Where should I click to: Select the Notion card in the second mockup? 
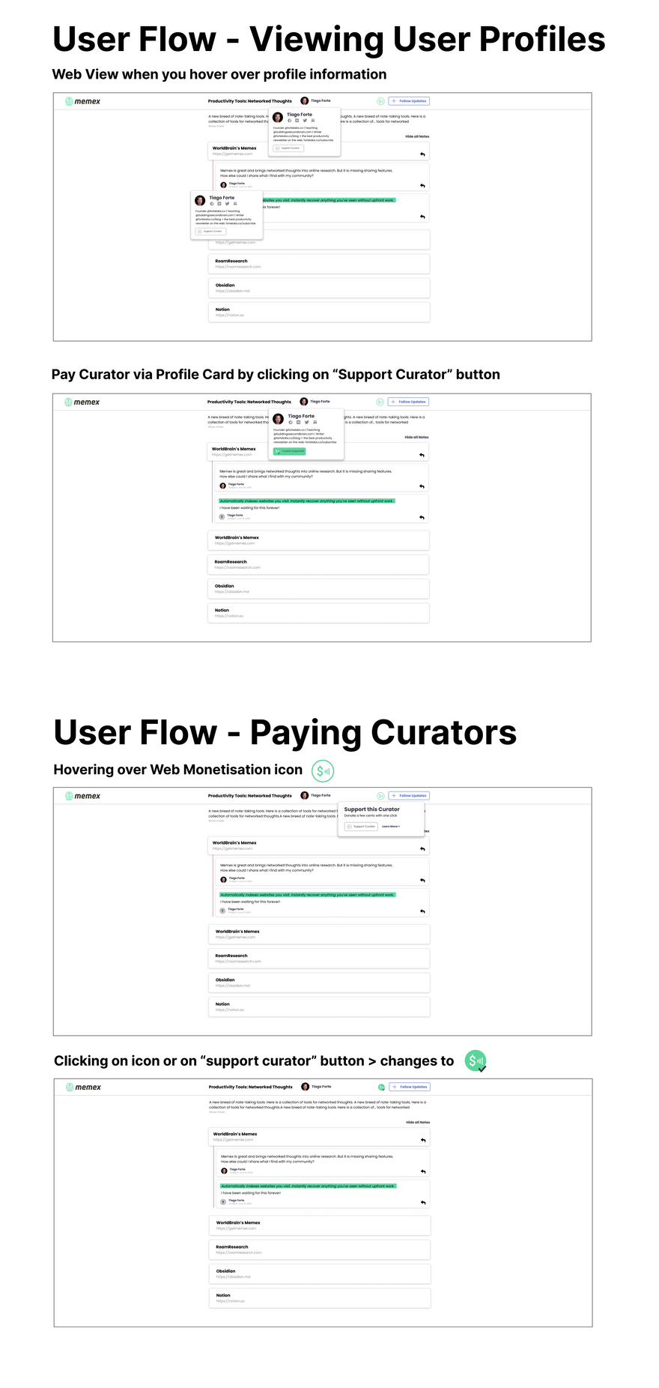tap(318, 613)
